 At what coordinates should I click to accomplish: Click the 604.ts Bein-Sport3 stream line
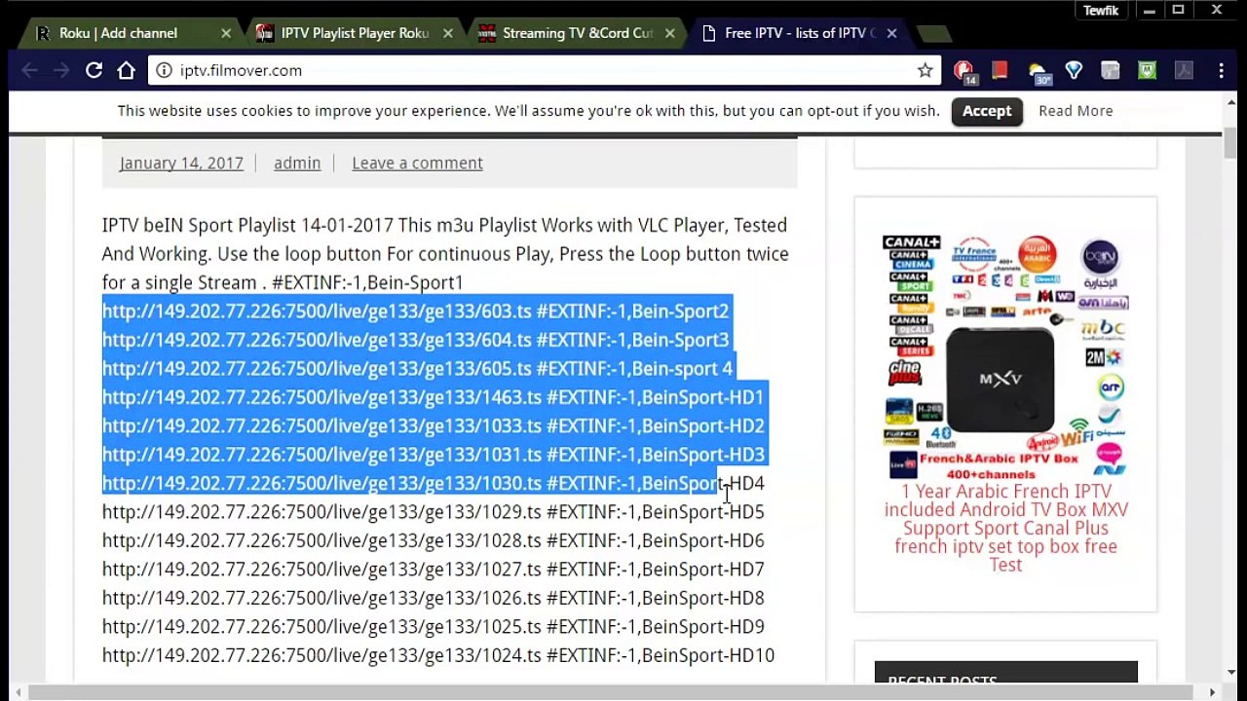click(x=415, y=340)
